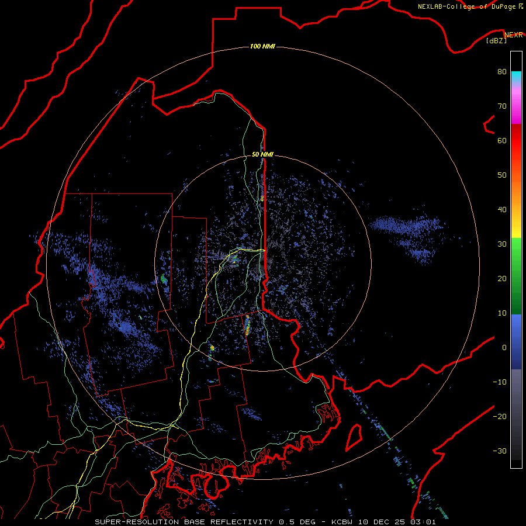Click the 0 dBZ scale value
Image resolution: width=526 pixels, height=526 pixels.
504,348
